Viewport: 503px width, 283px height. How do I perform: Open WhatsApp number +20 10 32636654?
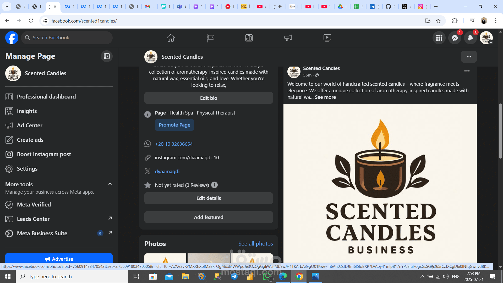click(174, 144)
